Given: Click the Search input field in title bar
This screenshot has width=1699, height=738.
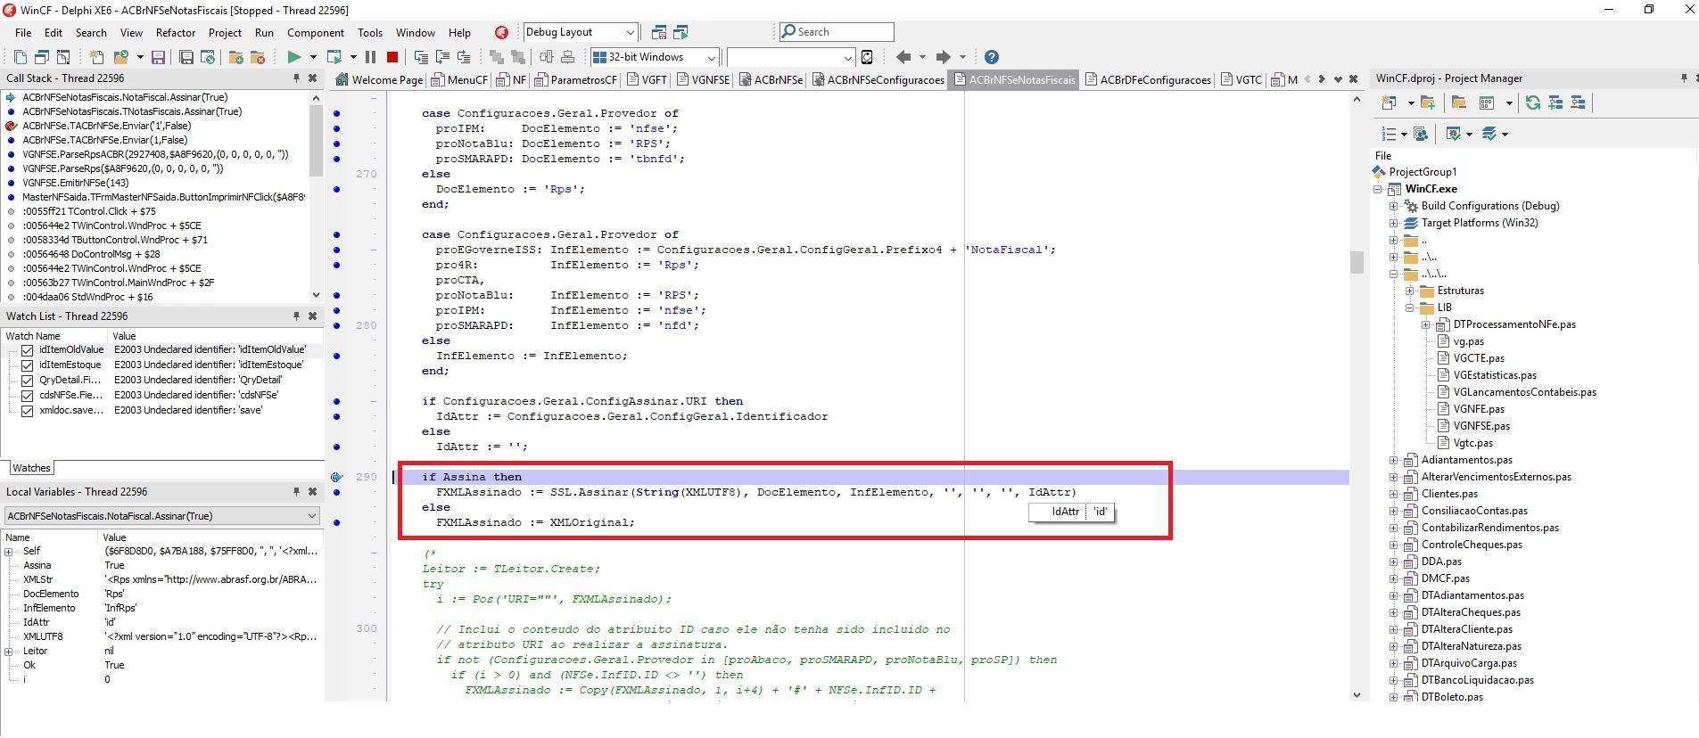Looking at the screenshot, I should (x=837, y=32).
